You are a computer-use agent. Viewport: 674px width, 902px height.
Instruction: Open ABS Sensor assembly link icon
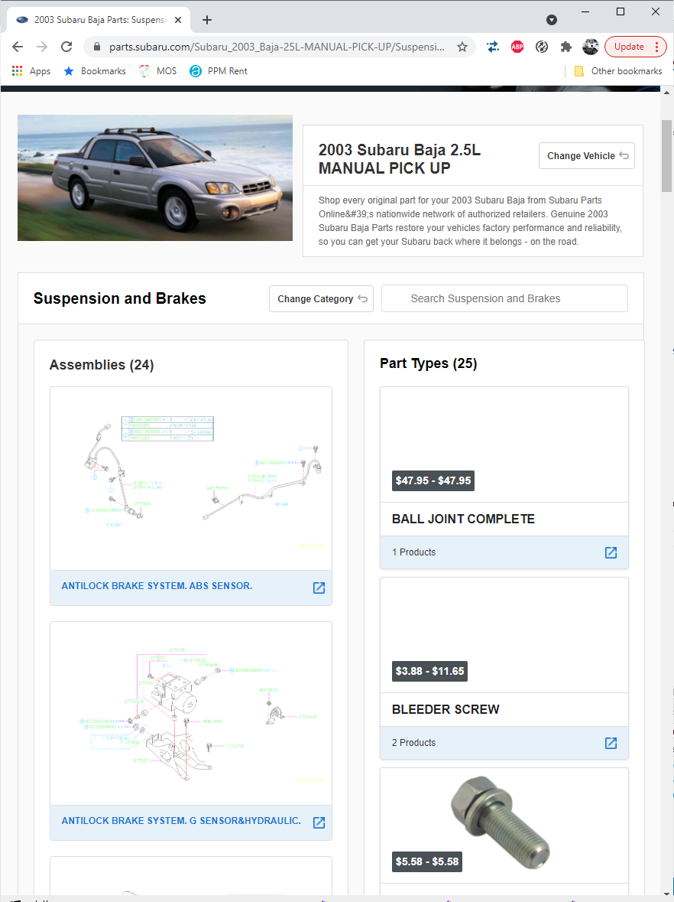click(319, 588)
